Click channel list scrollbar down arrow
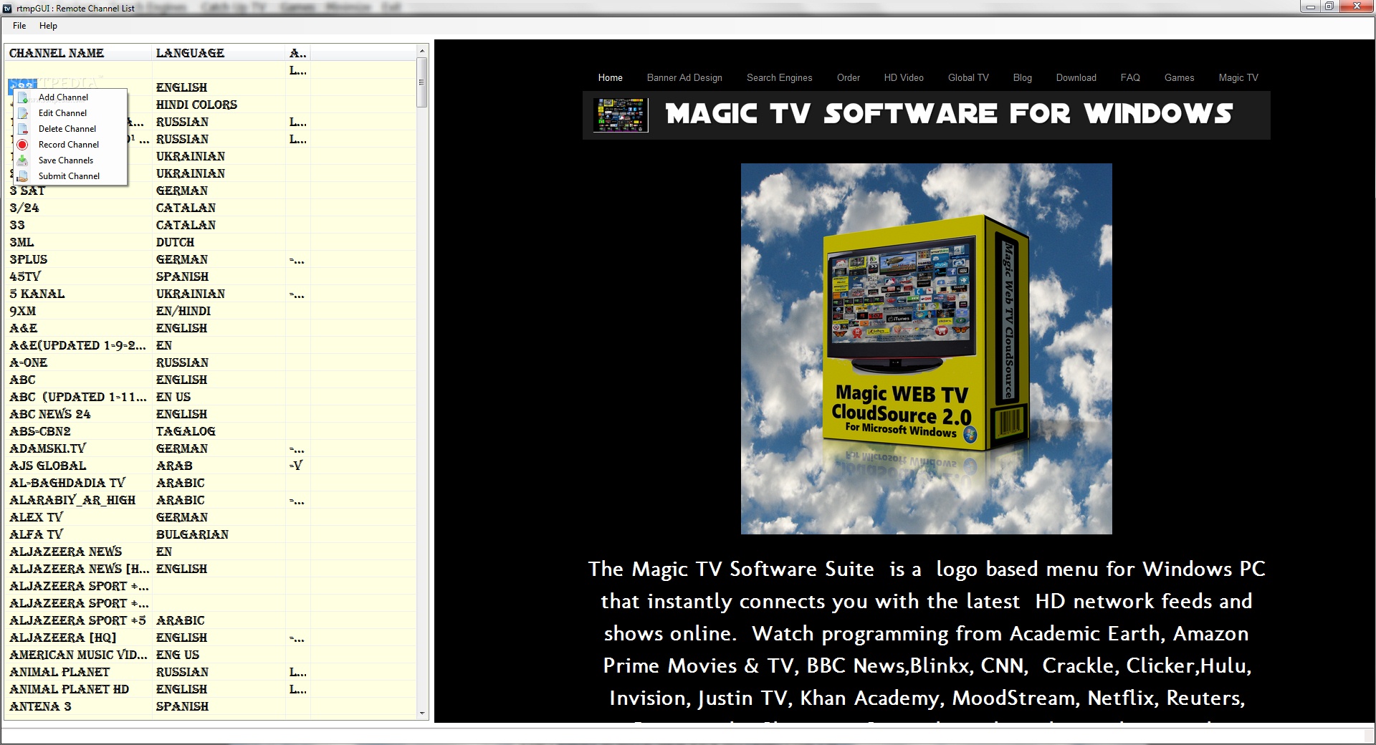 [x=422, y=713]
